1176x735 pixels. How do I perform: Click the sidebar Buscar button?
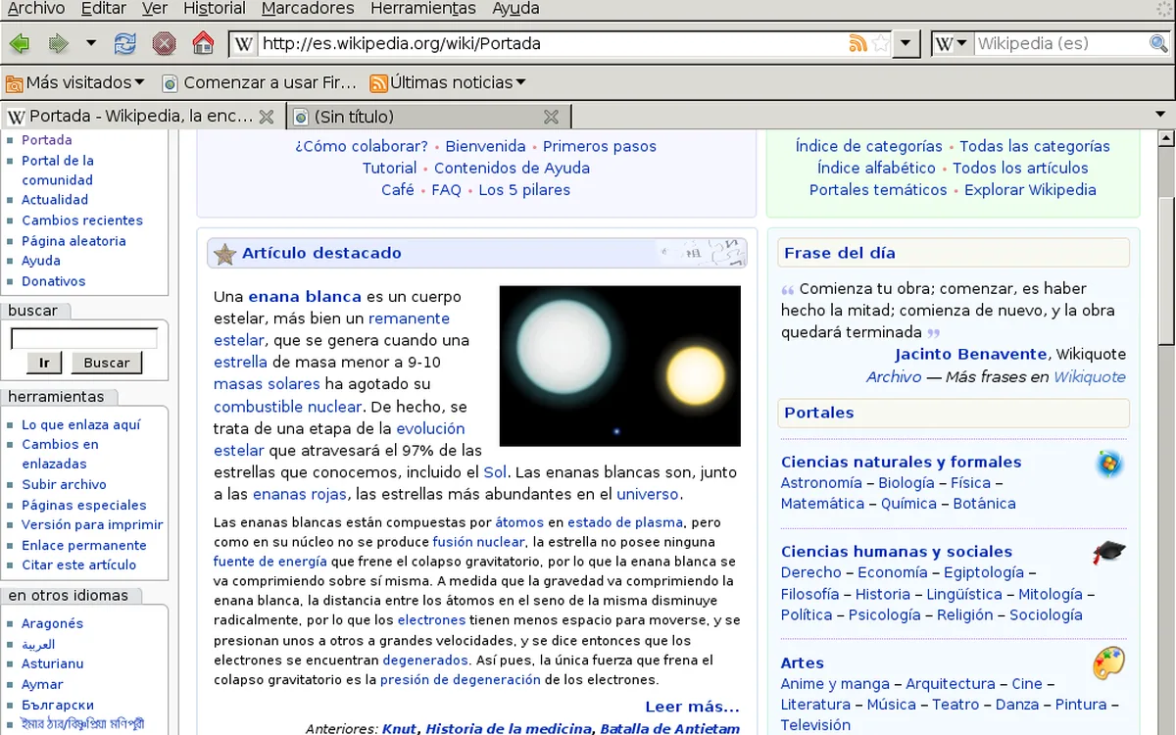(x=107, y=363)
